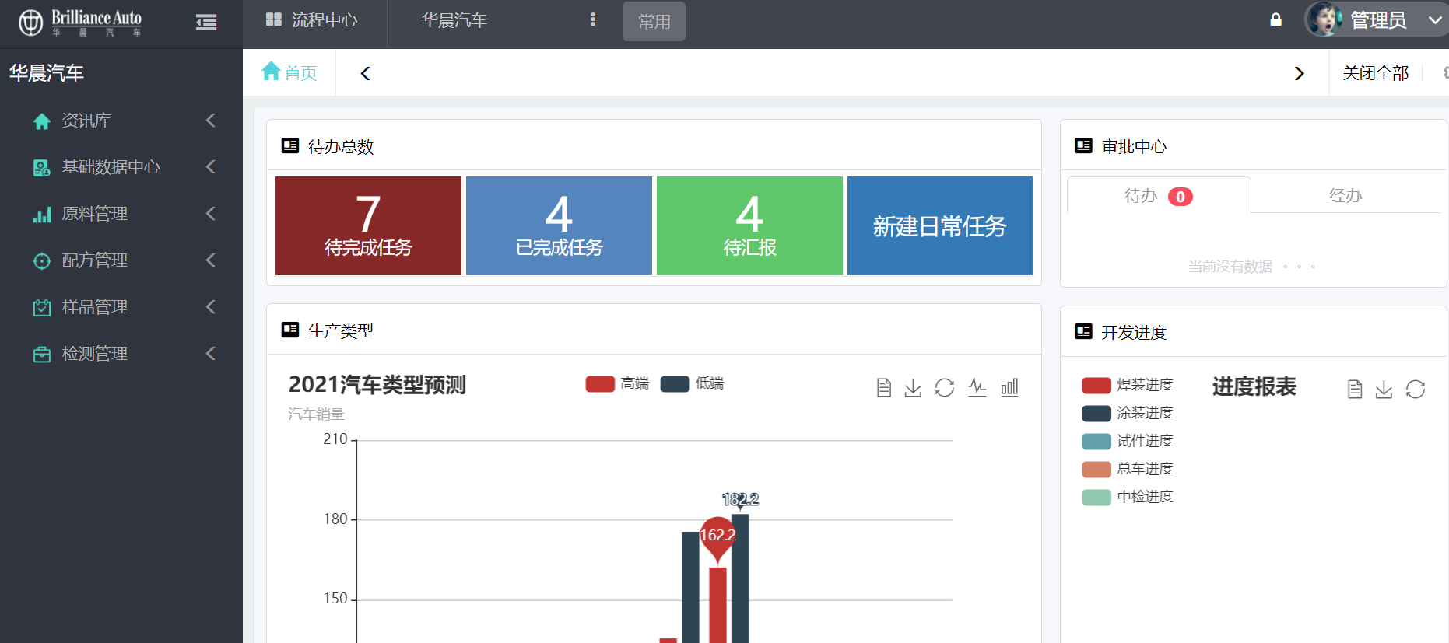Open the 流程中心 top menu
Screen dimensions: 1449x643
click(x=313, y=20)
